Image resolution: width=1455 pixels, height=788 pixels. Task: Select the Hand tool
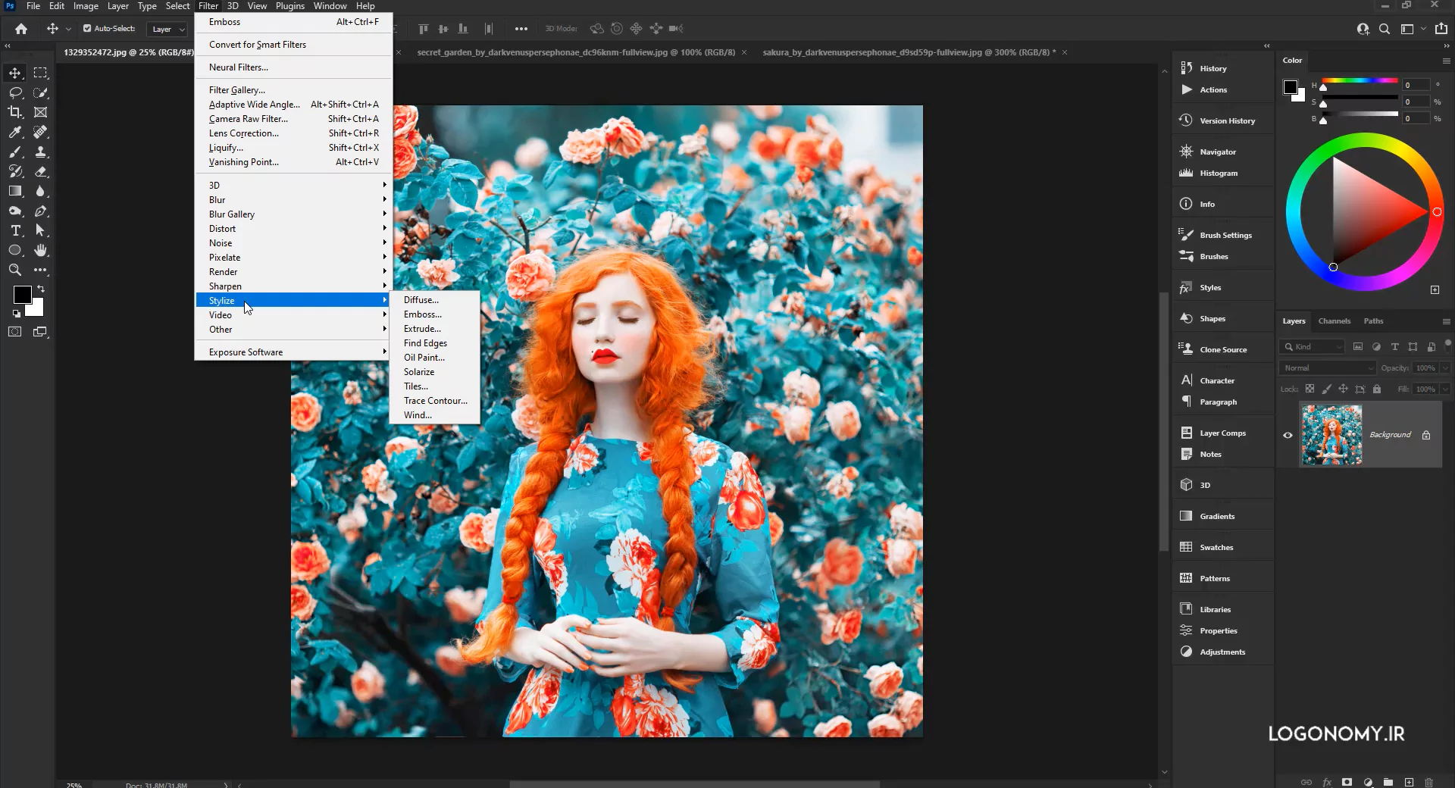pos(41,250)
